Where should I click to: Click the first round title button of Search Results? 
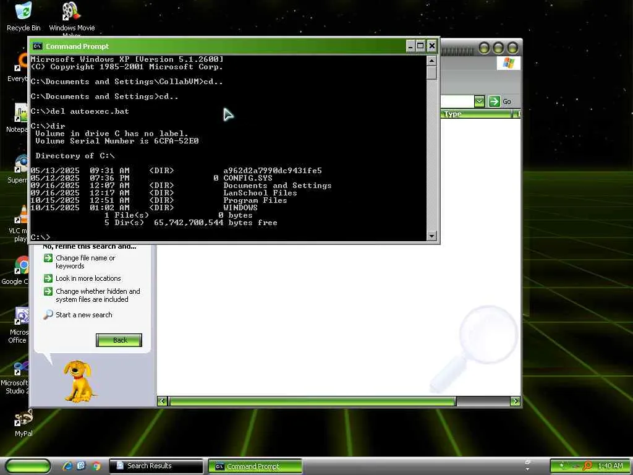pos(483,48)
